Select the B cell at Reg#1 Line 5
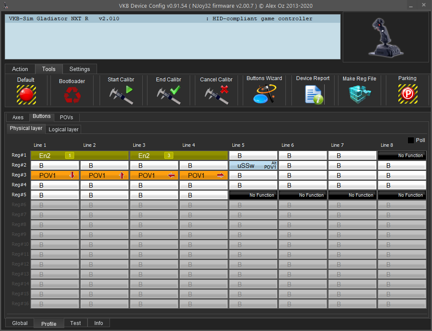Image resolution: width=432 pixels, height=331 pixels. pos(253,155)
